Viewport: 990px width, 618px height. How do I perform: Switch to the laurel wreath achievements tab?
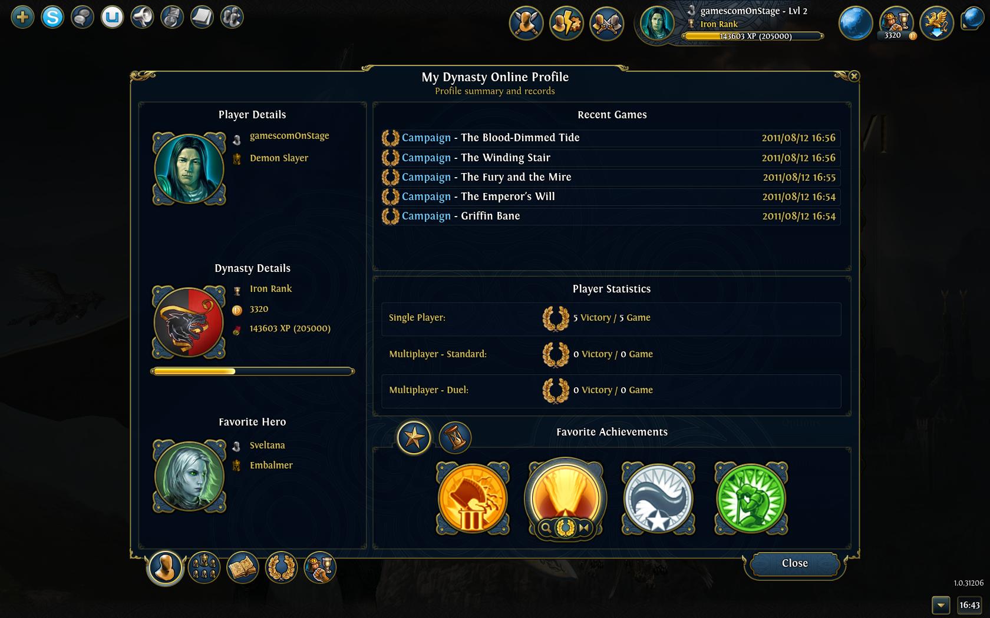click(x=281, y=567)
